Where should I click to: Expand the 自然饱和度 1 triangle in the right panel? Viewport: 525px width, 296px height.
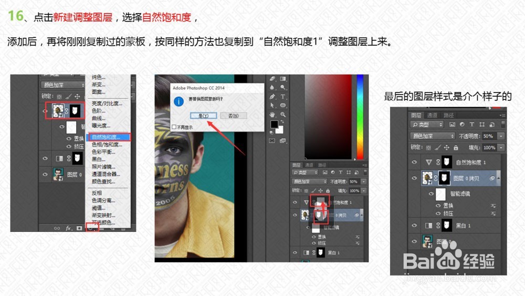428,162
